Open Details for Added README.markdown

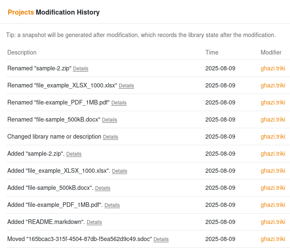(x=94, y=222)
